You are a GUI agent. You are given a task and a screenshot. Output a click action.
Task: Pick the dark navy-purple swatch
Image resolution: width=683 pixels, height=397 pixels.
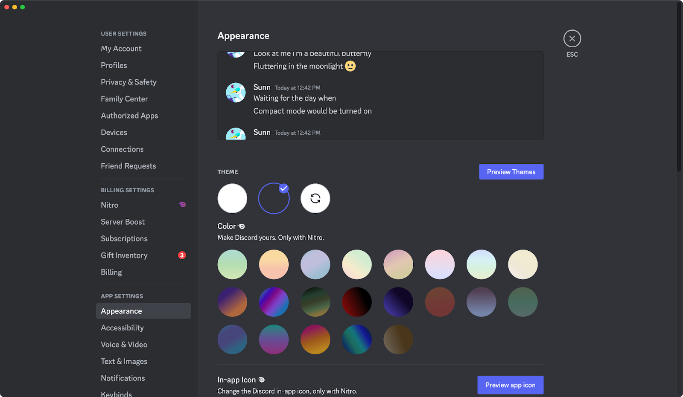click(398, 302)
